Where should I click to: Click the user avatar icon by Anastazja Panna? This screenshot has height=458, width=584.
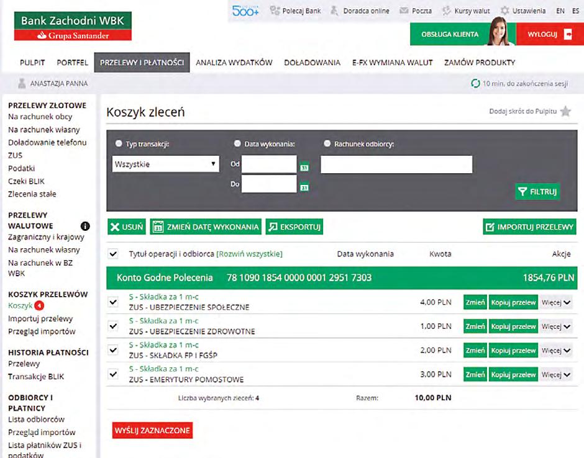pyautogui.click(x=22, y=83)
